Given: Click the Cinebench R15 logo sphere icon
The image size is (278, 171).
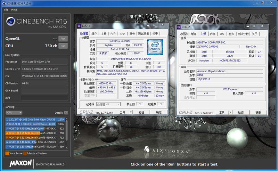Looking at the screenshot, I should [11, 21].
